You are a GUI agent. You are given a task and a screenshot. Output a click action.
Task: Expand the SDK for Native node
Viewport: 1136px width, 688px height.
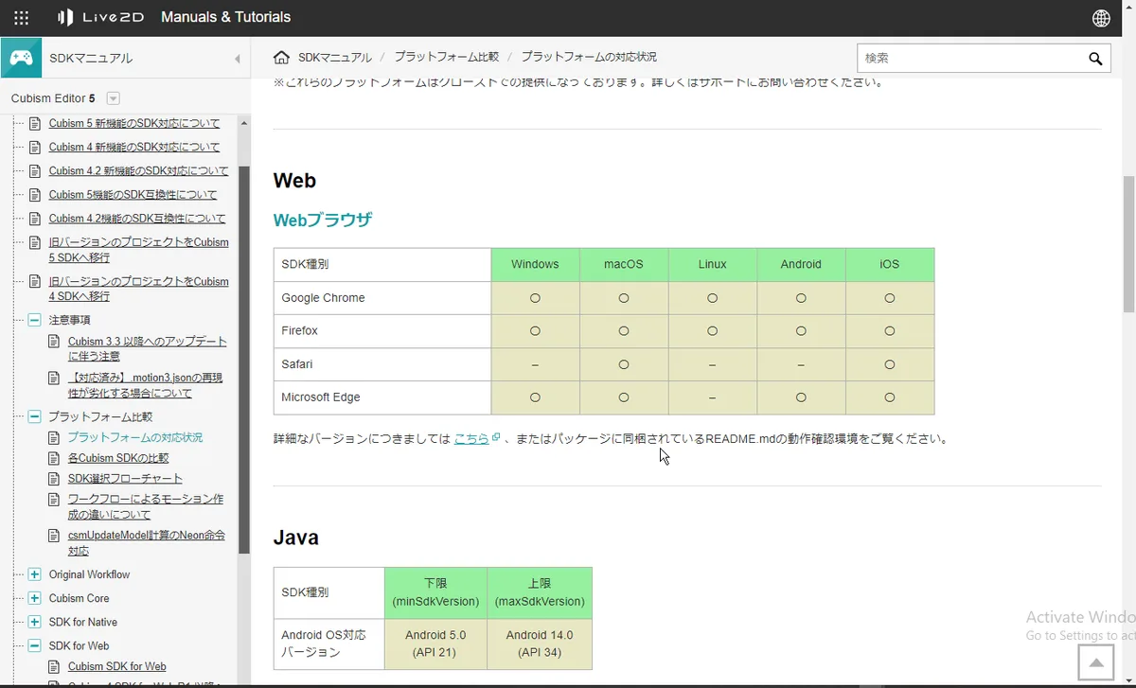35,622
